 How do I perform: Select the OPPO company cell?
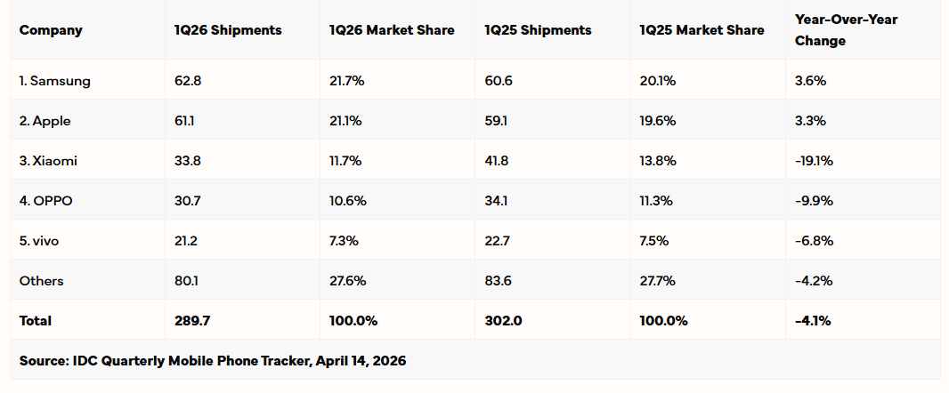click(x=46, y=201)
